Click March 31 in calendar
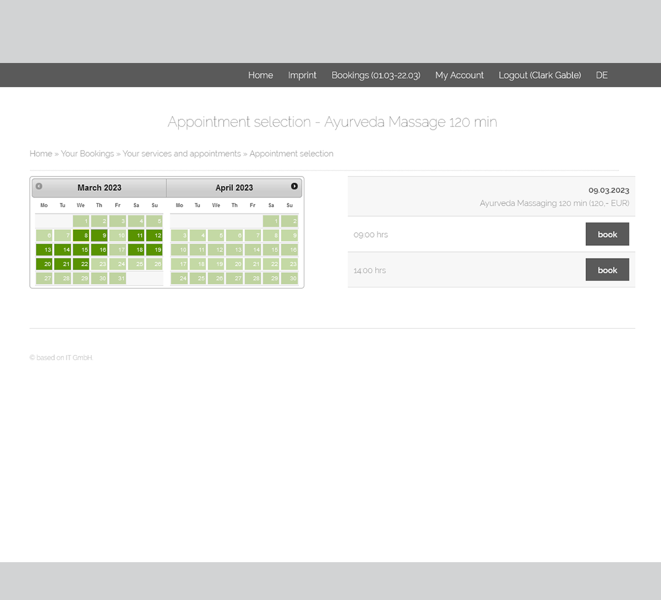Viewport: 661px width, 600px height. click(x=118, y=278)
